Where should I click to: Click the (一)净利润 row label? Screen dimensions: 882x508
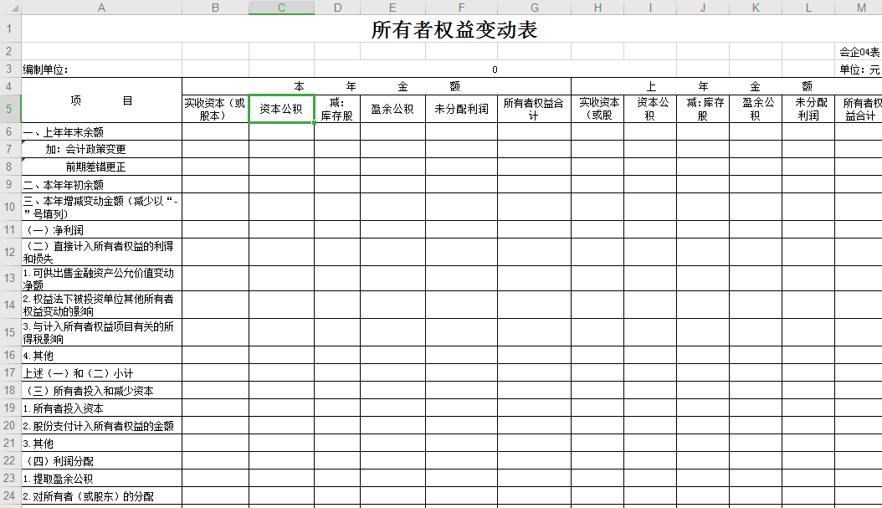[101, 230]
